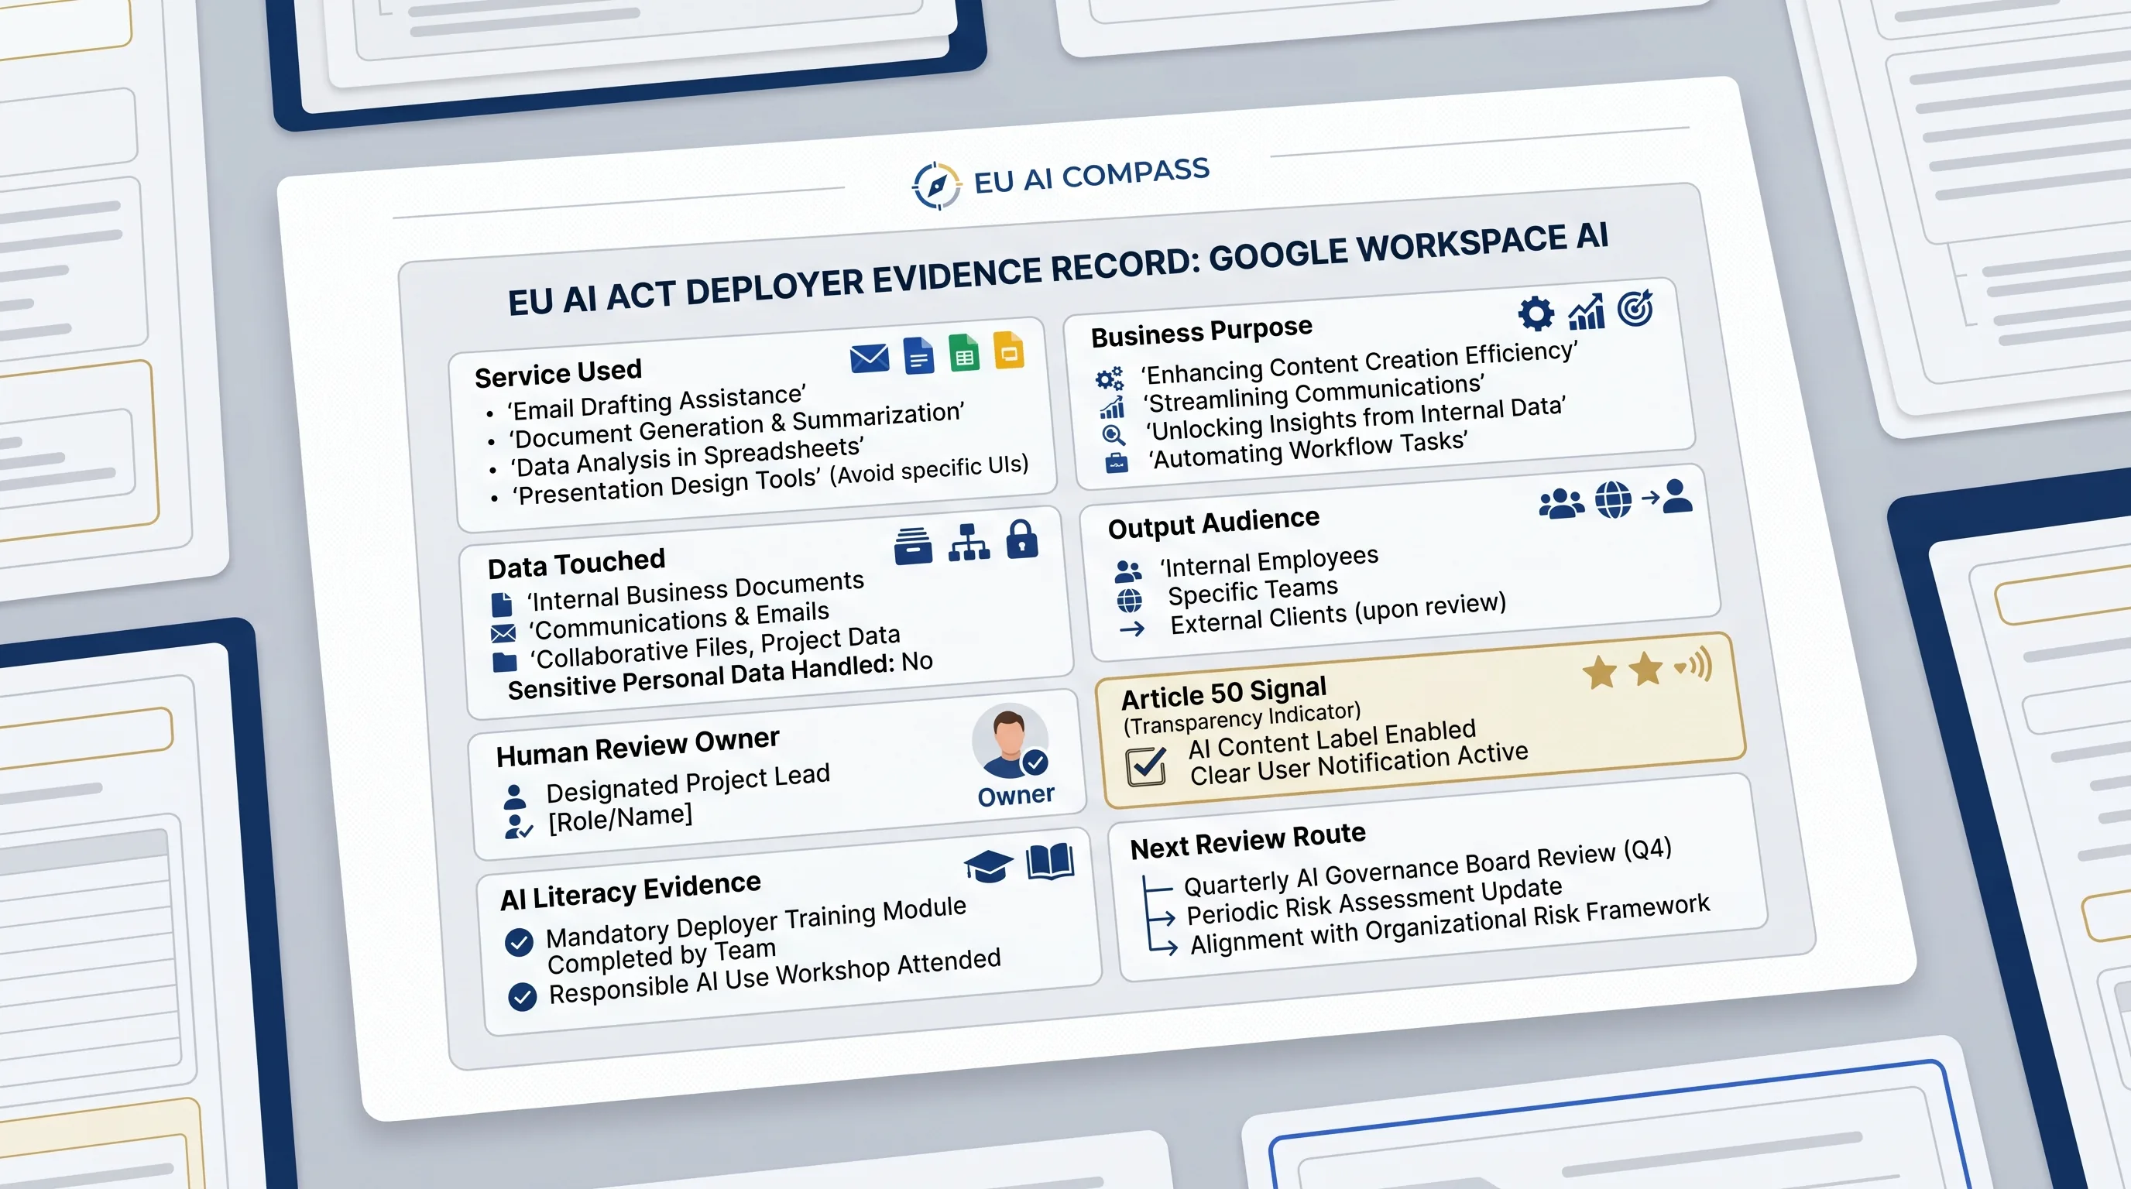Click the padlock icon in Data Touched
2131x1189 pixels.
[x=1022, y=539]
